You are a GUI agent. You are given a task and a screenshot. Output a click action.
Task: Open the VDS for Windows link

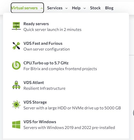tap(40, 122)
